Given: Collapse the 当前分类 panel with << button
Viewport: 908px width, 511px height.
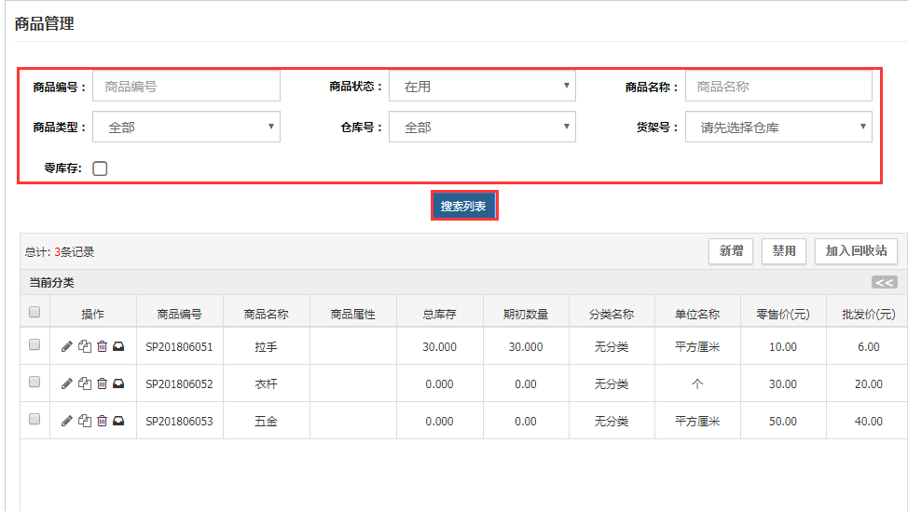Looking at the screenshot, I should pyautogui.click(x=884, y=283).
